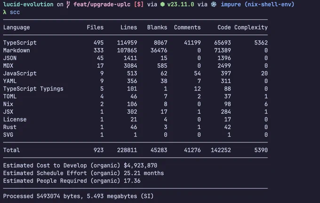Click the 'JSX' language row label
The width and height of the screenshot is (320, 203).
tap(8, 112)
